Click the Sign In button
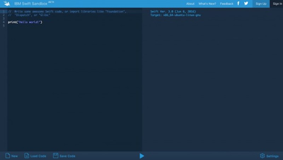This screenshot has width=283, height=160. 277,4
